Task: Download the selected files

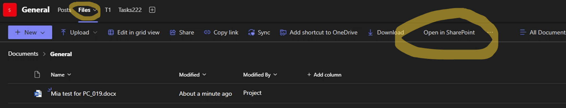Action: click(x=386, y=32)
